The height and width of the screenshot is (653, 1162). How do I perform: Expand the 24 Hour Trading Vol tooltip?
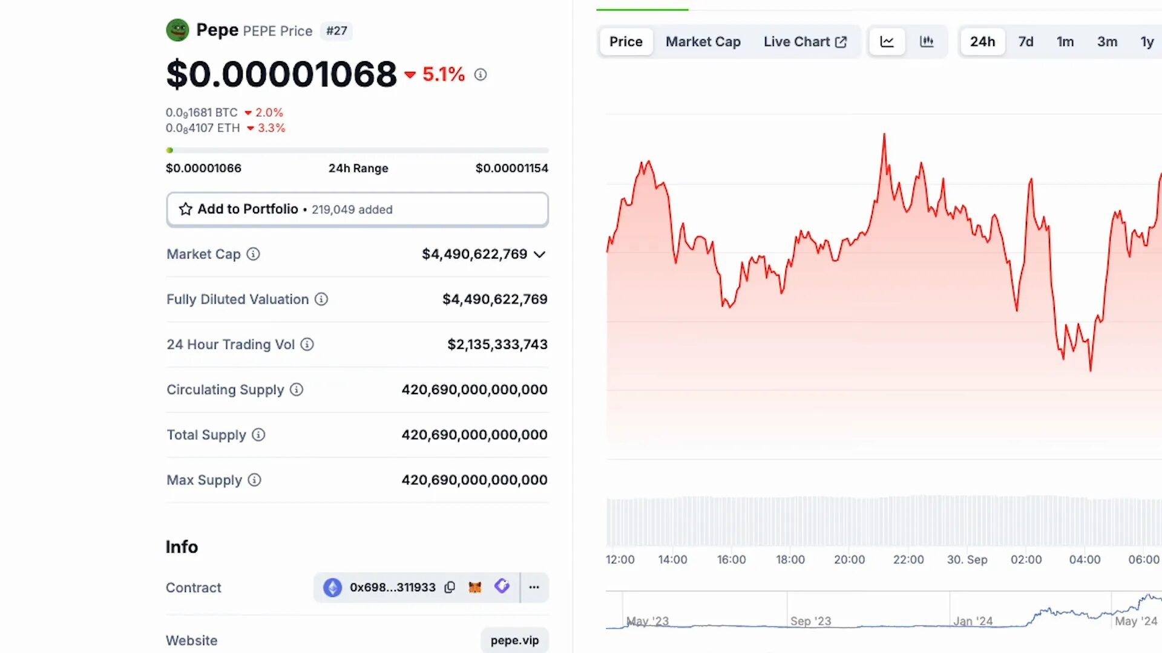point(307,345)
